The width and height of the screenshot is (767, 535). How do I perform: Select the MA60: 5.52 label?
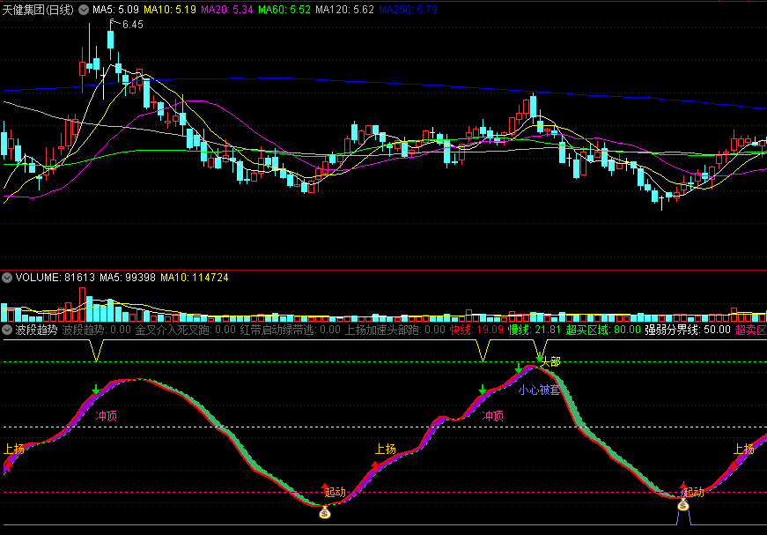(x=284, y=10)
